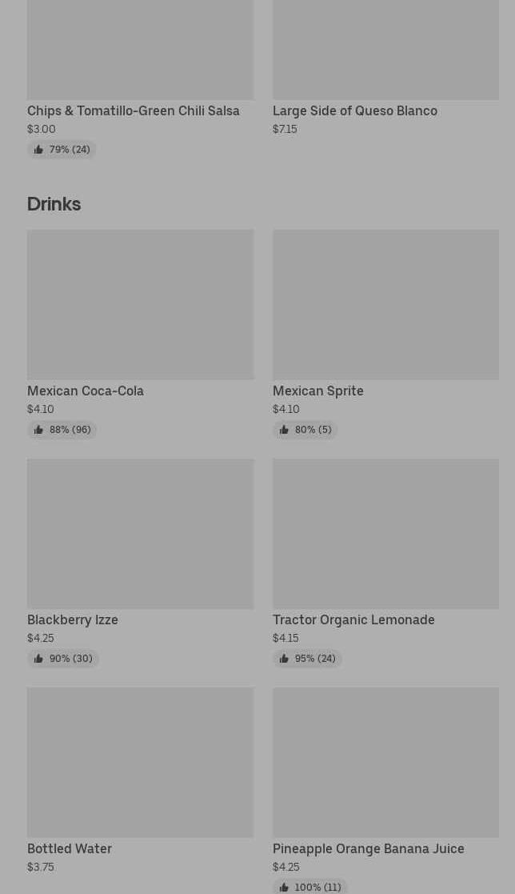Open the Pineapple Orange Banana Juice image
Screen dimensions: 515x894
pyautogui.click(x=385, y=762)
